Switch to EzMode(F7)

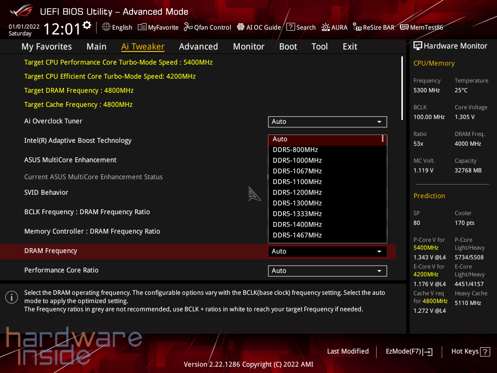point(409,352)
